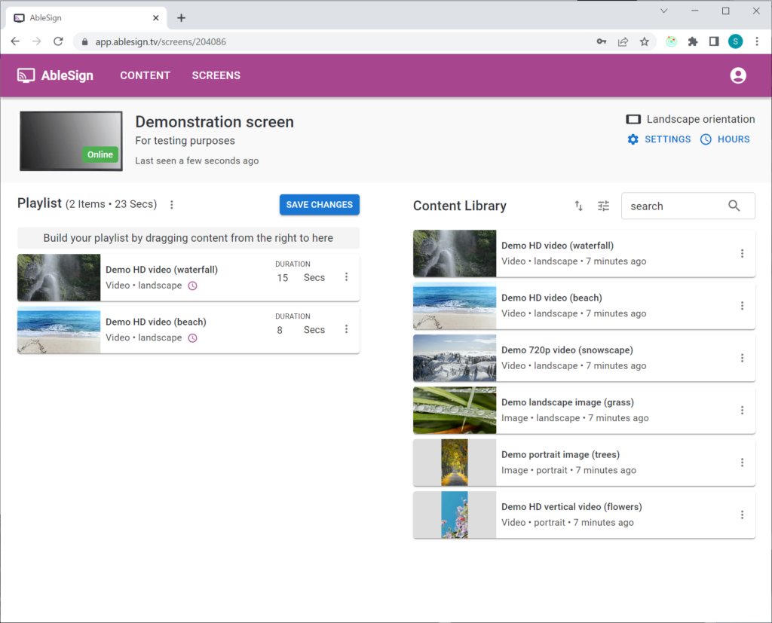Image resolution: width=772 pixels, height=623 pixels.
Task: Open the filter icon next to Content Library sort
Action: point(603,206)
